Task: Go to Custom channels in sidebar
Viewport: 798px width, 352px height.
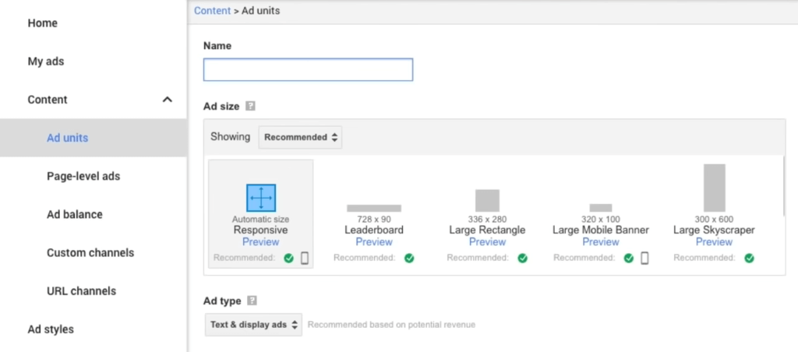Action: [90, 252]
